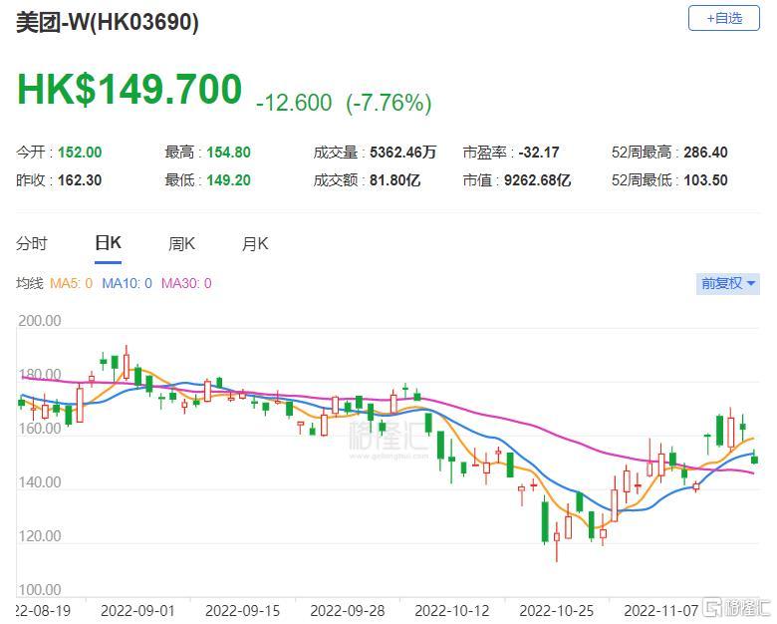Click 成交量 value 5362.46万
Screen dimensions: 777x624
click(x=402, y=153)
